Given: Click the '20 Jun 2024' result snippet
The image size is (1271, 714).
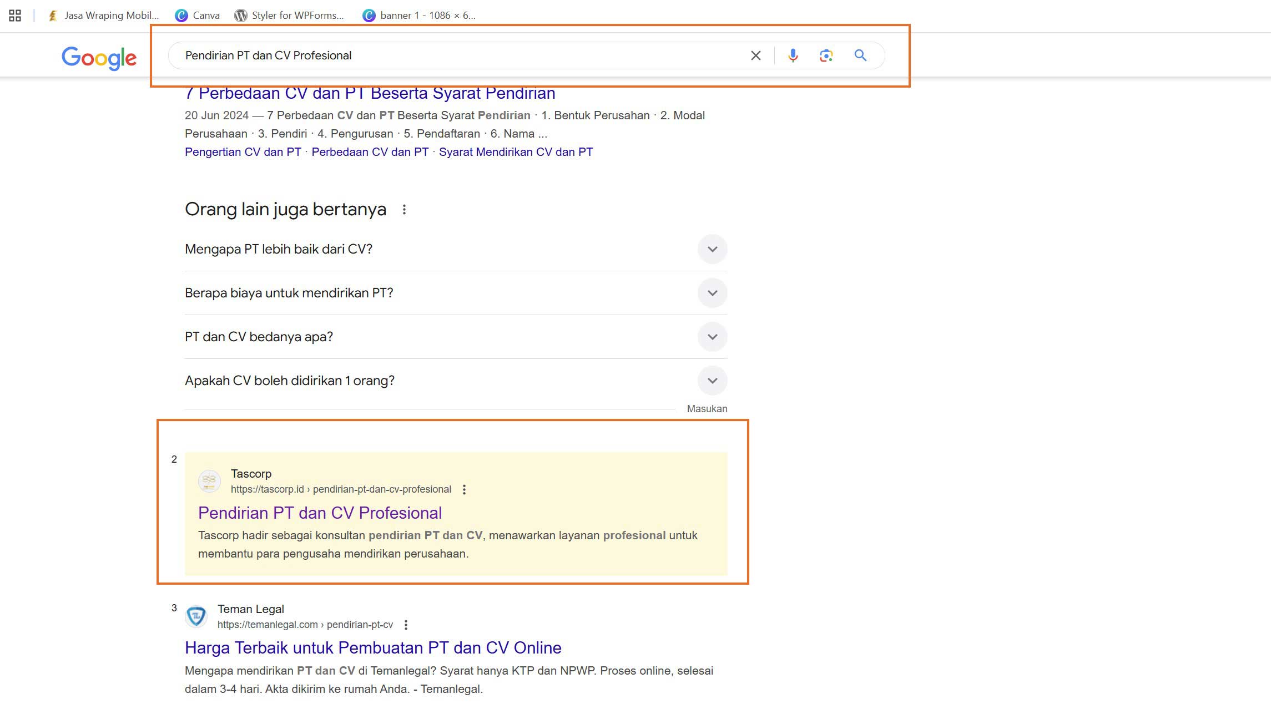Looking at the screenshot, I should pos(445,125).
